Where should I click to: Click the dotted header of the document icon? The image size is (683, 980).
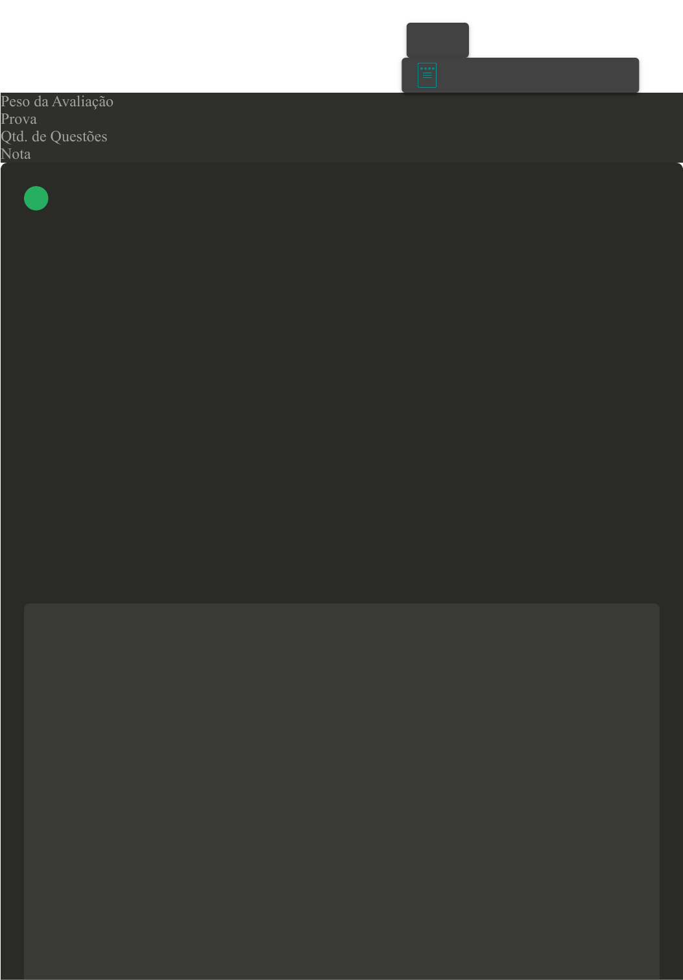pyautogui.click(x=427, y=68)
